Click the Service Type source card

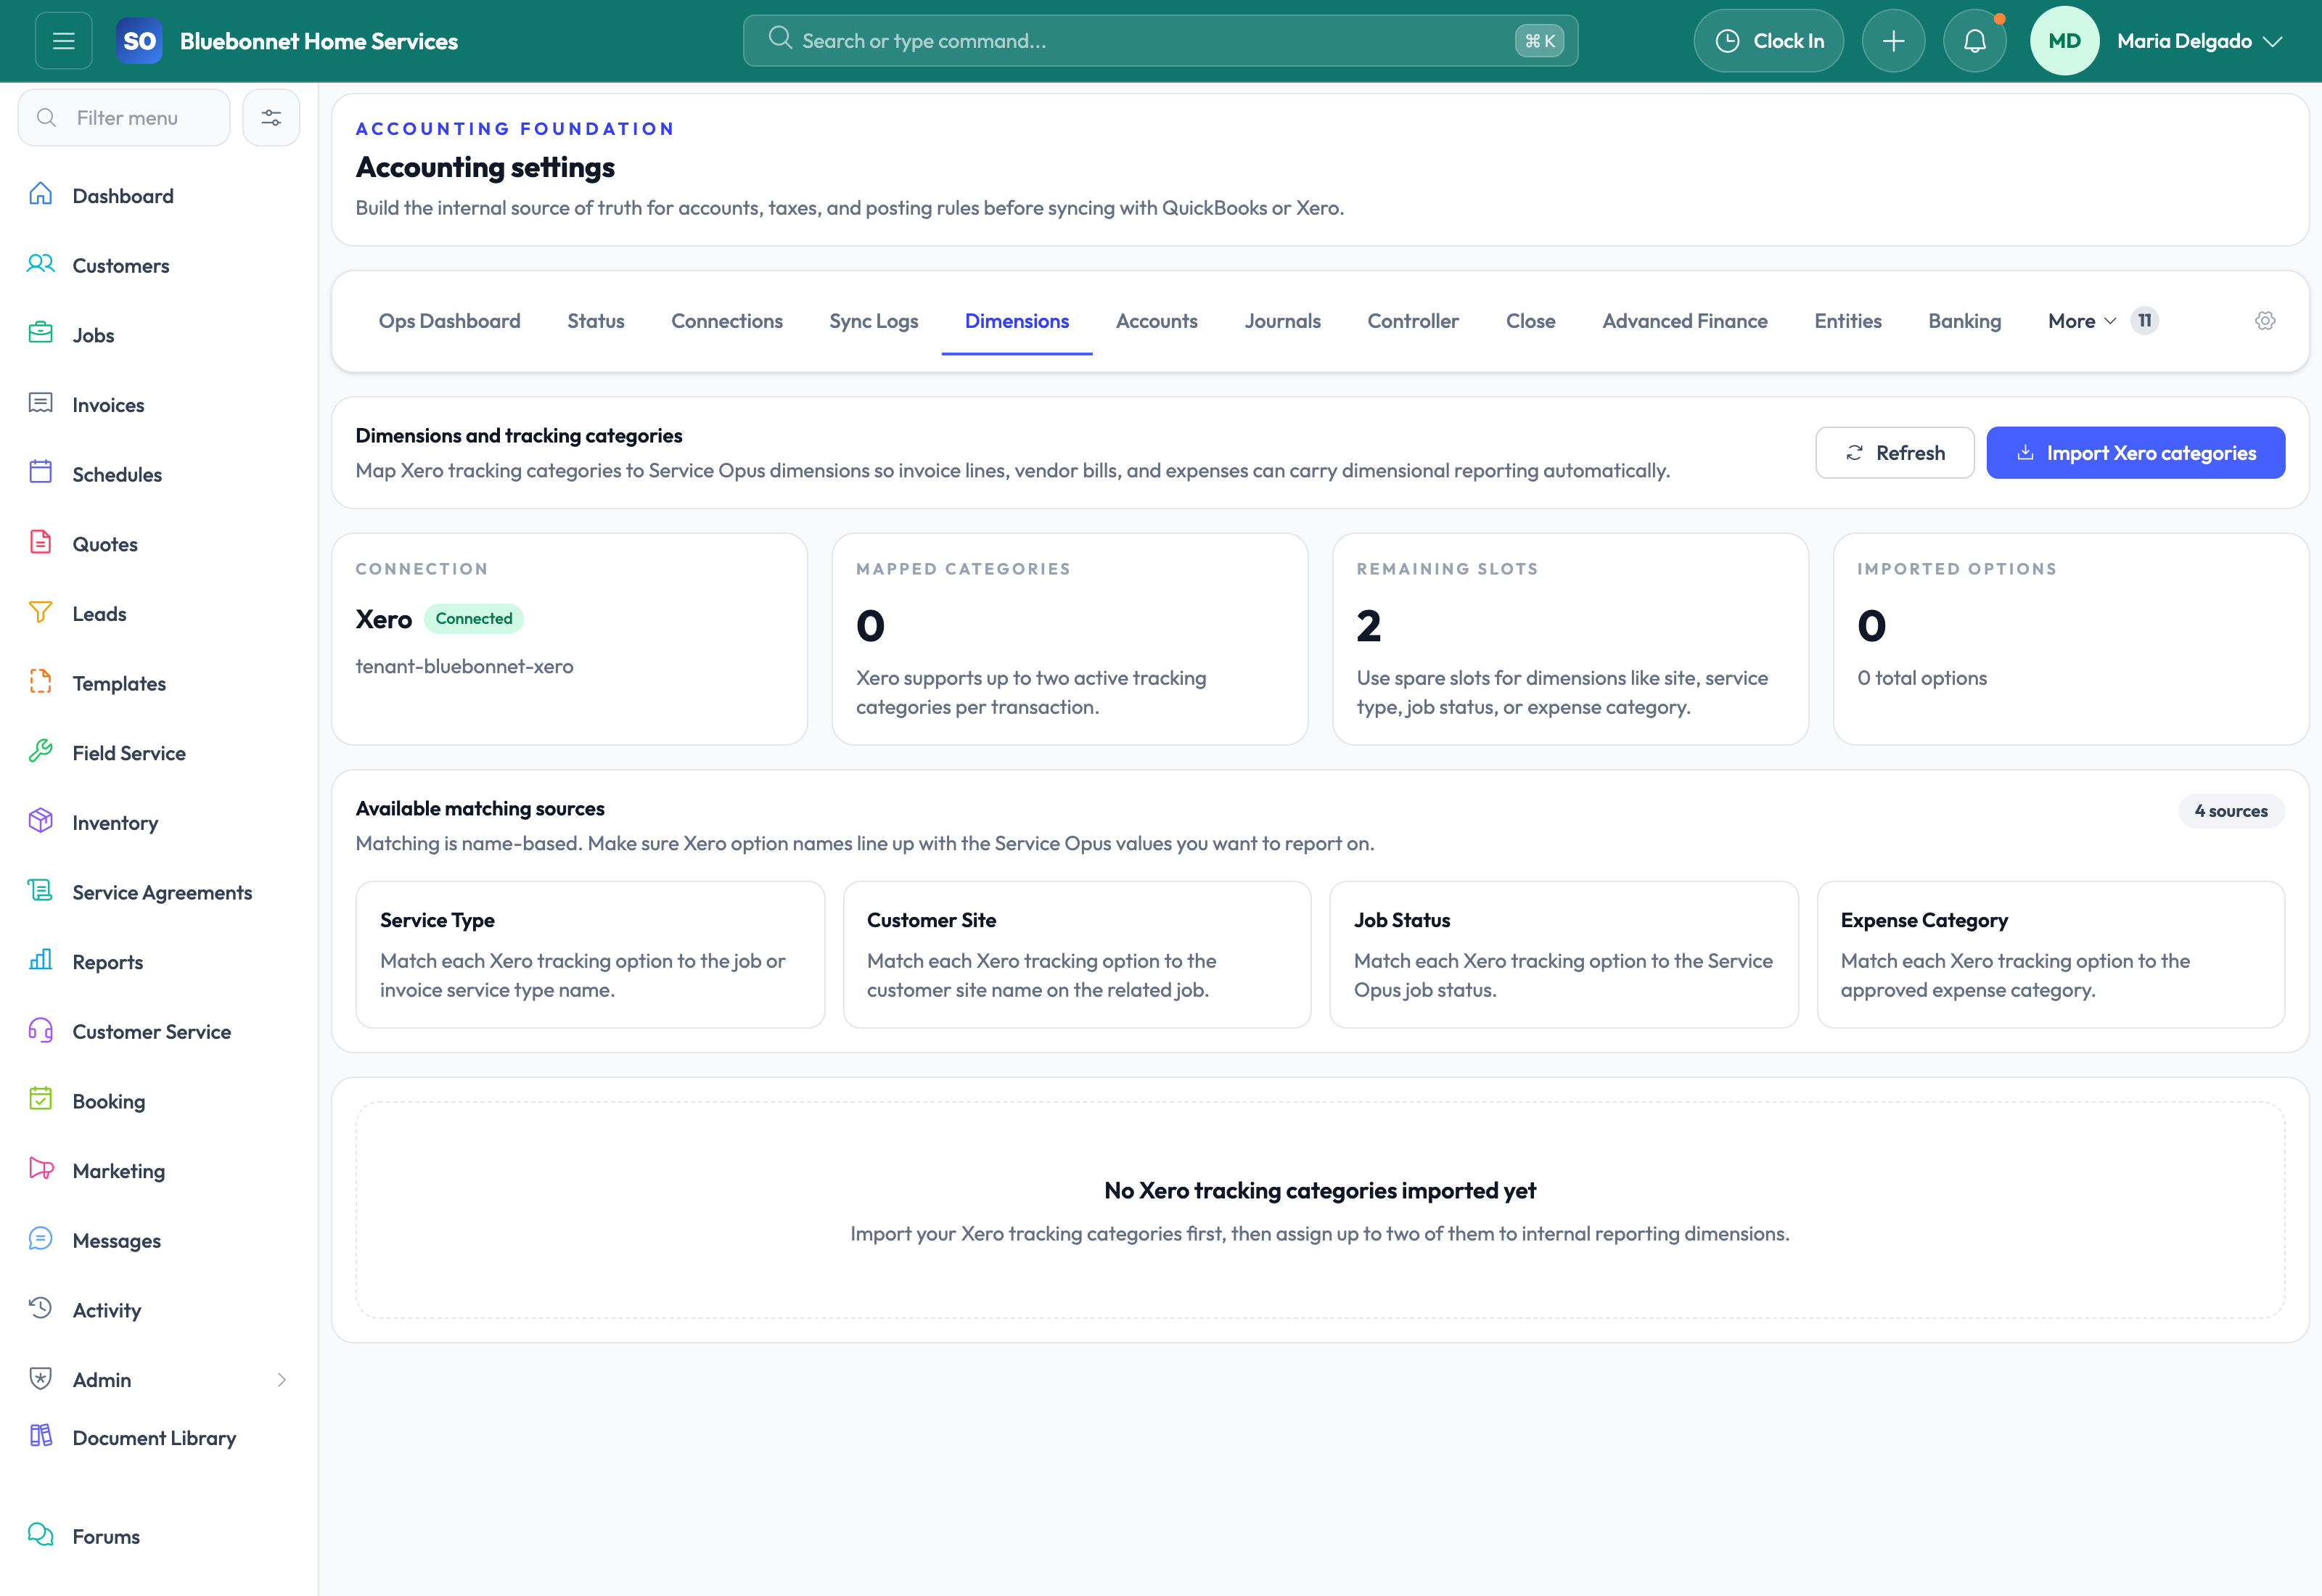pyautogui.click(x=590, y=954)
